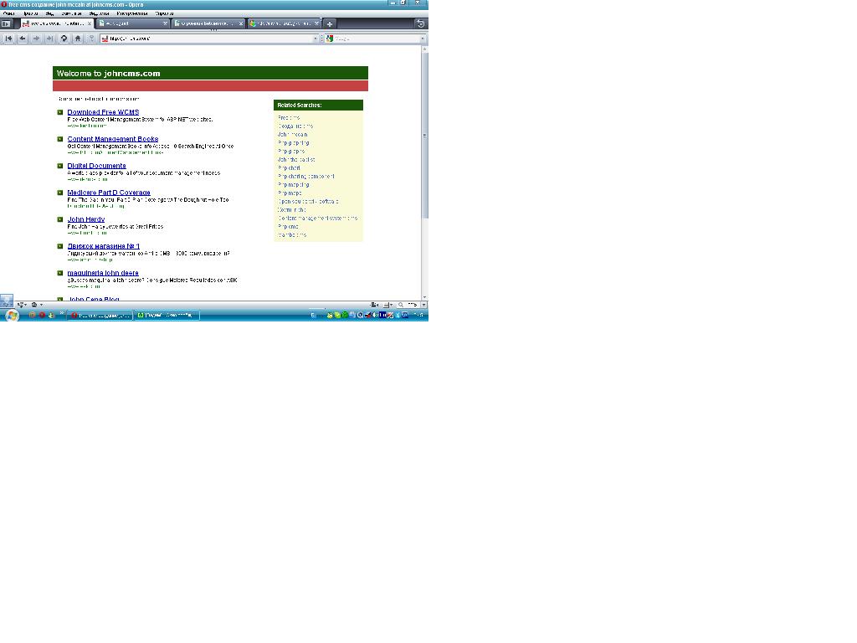Open the Content Management Books link
Screen dimensions: 857x643
point(113,139)
